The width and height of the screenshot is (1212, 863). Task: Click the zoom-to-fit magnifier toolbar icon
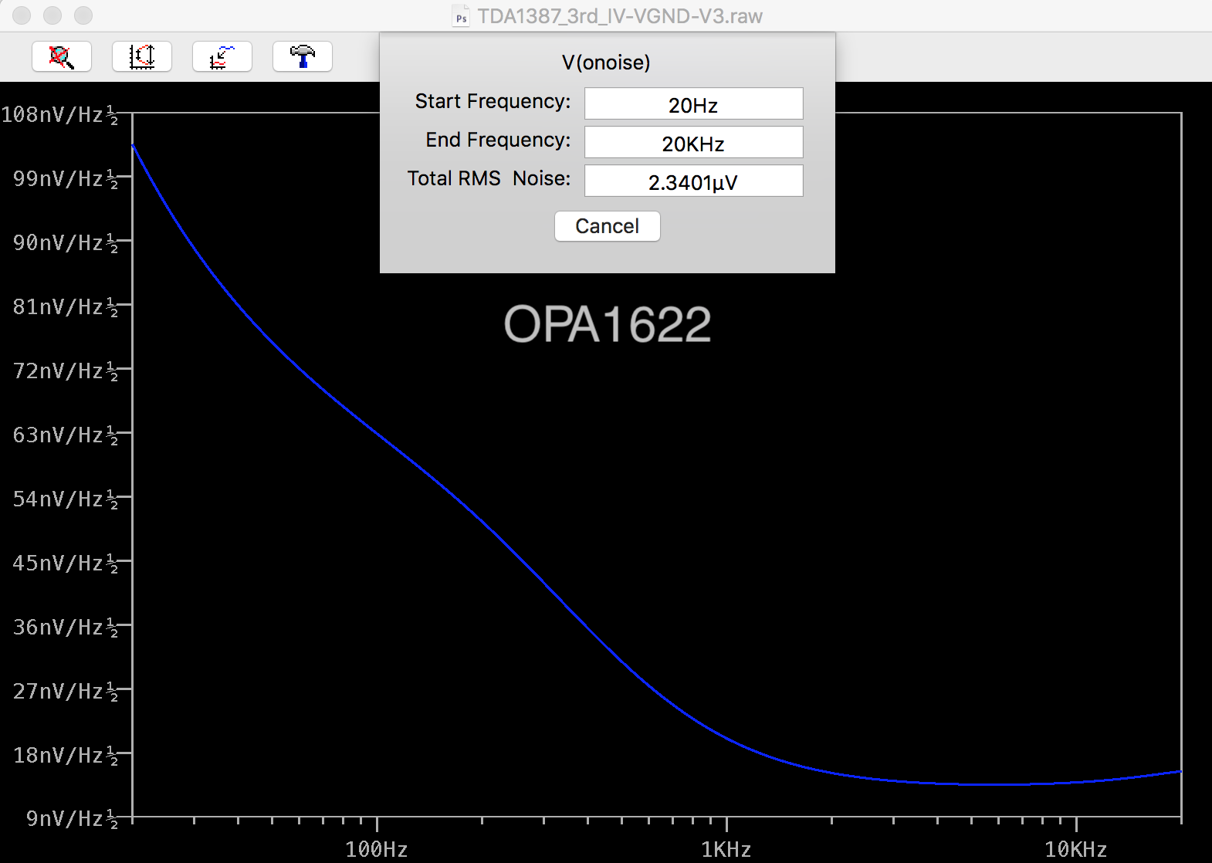tap(62, 56)
